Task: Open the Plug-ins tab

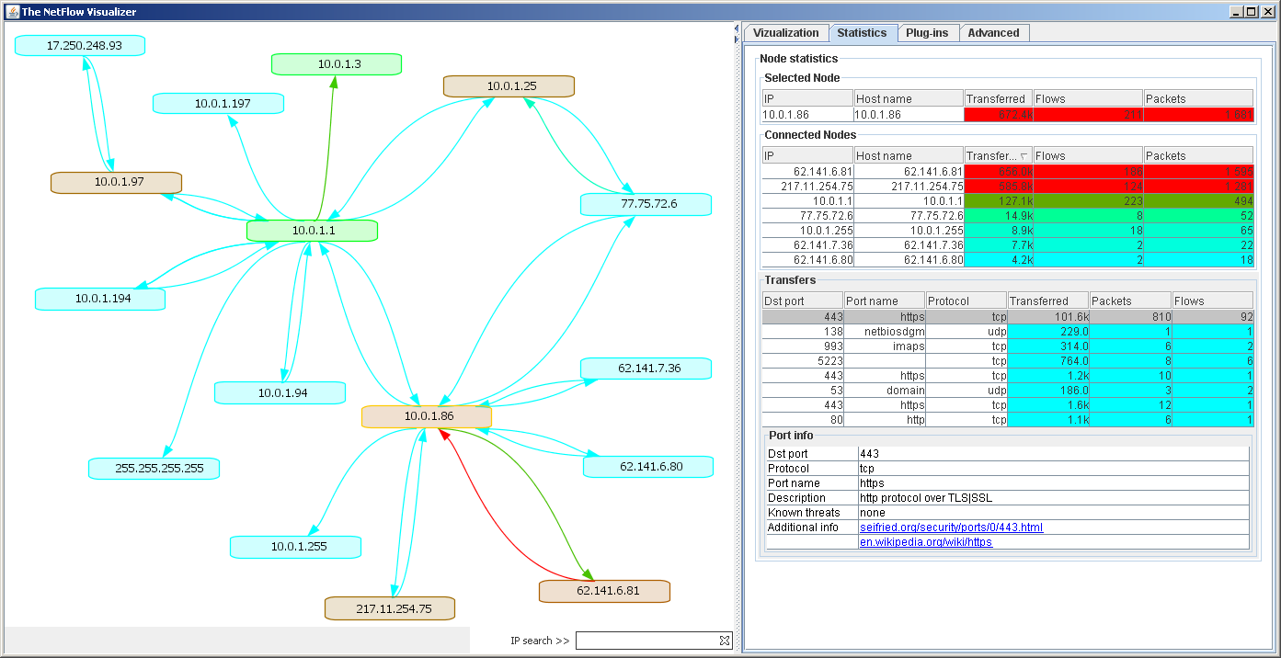Action: click(928, 33)
